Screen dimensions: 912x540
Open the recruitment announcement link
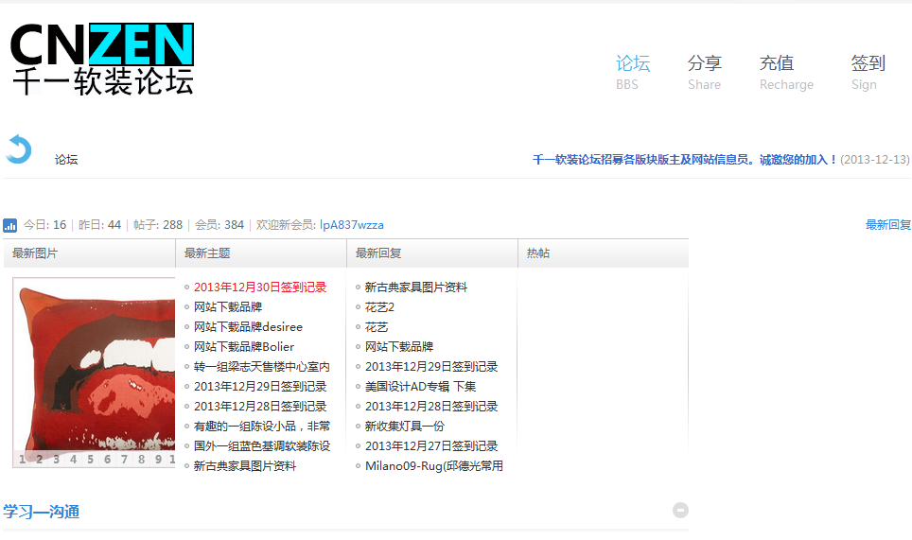(x=685, y=159)
